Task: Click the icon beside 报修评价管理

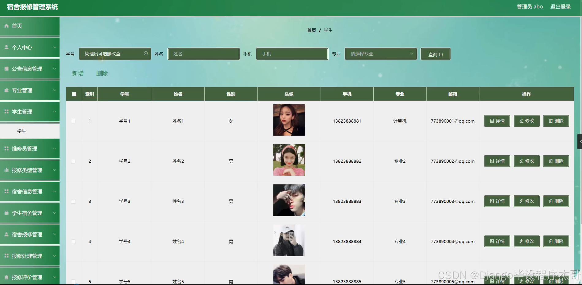Action: 6,277
